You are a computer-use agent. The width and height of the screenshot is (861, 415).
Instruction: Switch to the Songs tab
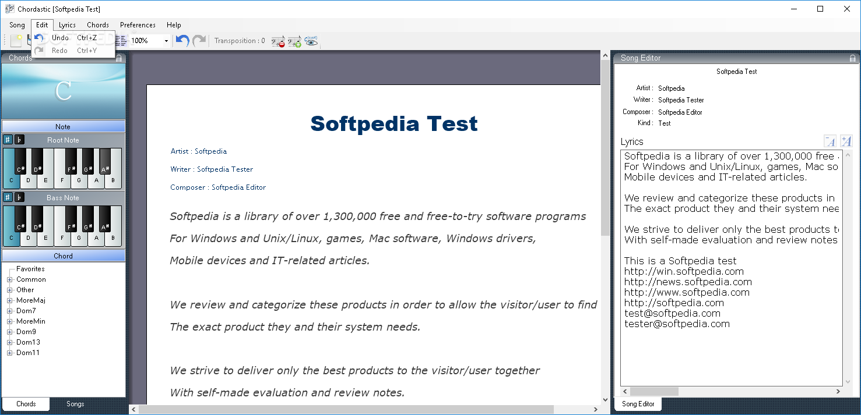[75, 404]
